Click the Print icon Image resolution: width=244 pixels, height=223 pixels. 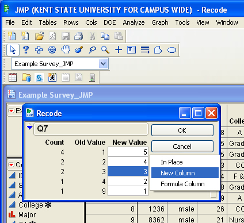pyautogui.click(x=79, y=36)
